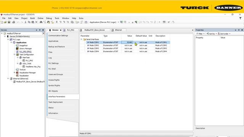Click the Serial Interfaces folder icon
244x137 pixels.
pos(85,39)
